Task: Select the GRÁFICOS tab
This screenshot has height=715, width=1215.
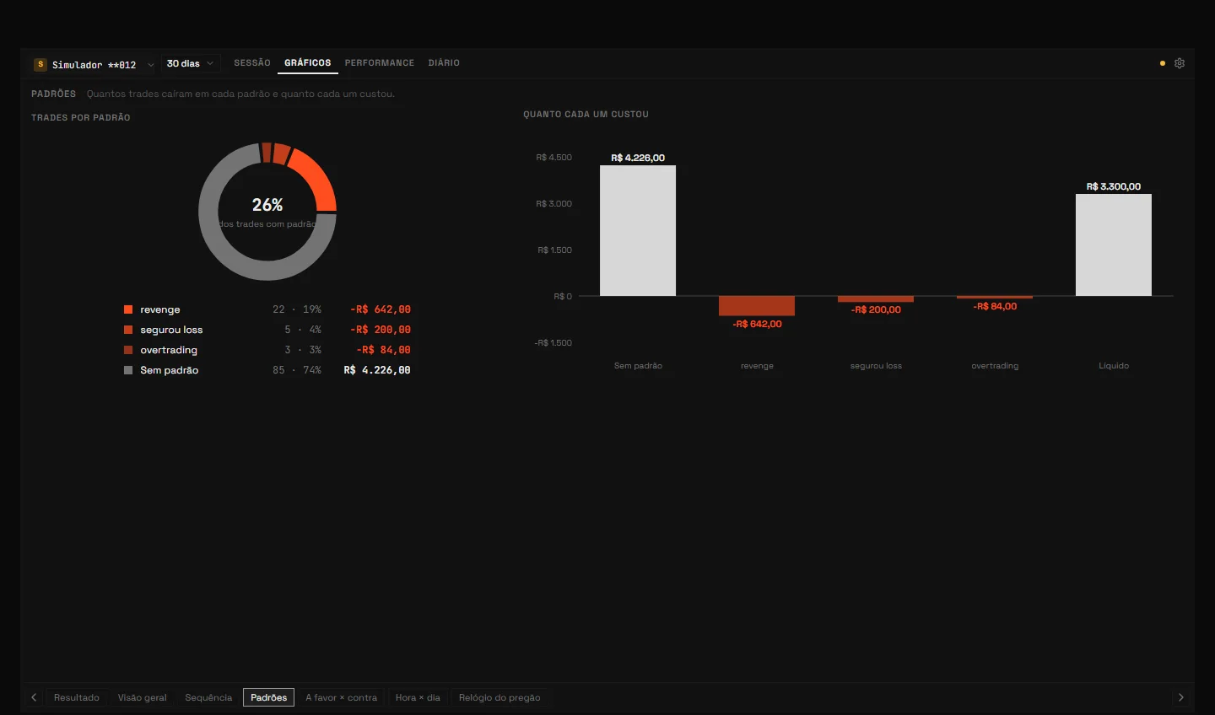Action: pyautogui.click(x=308, y=63)
